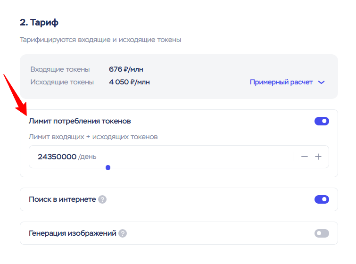Click the Лимит потребления токенов title
Image resolution: width=356 pixels, height=264 pixels.
(80, 121)
